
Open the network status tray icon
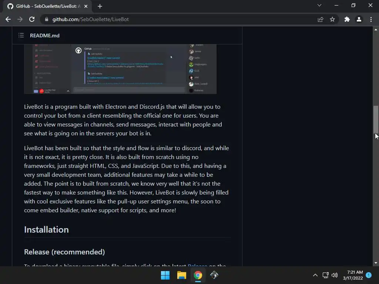click(x=326, y=275)
